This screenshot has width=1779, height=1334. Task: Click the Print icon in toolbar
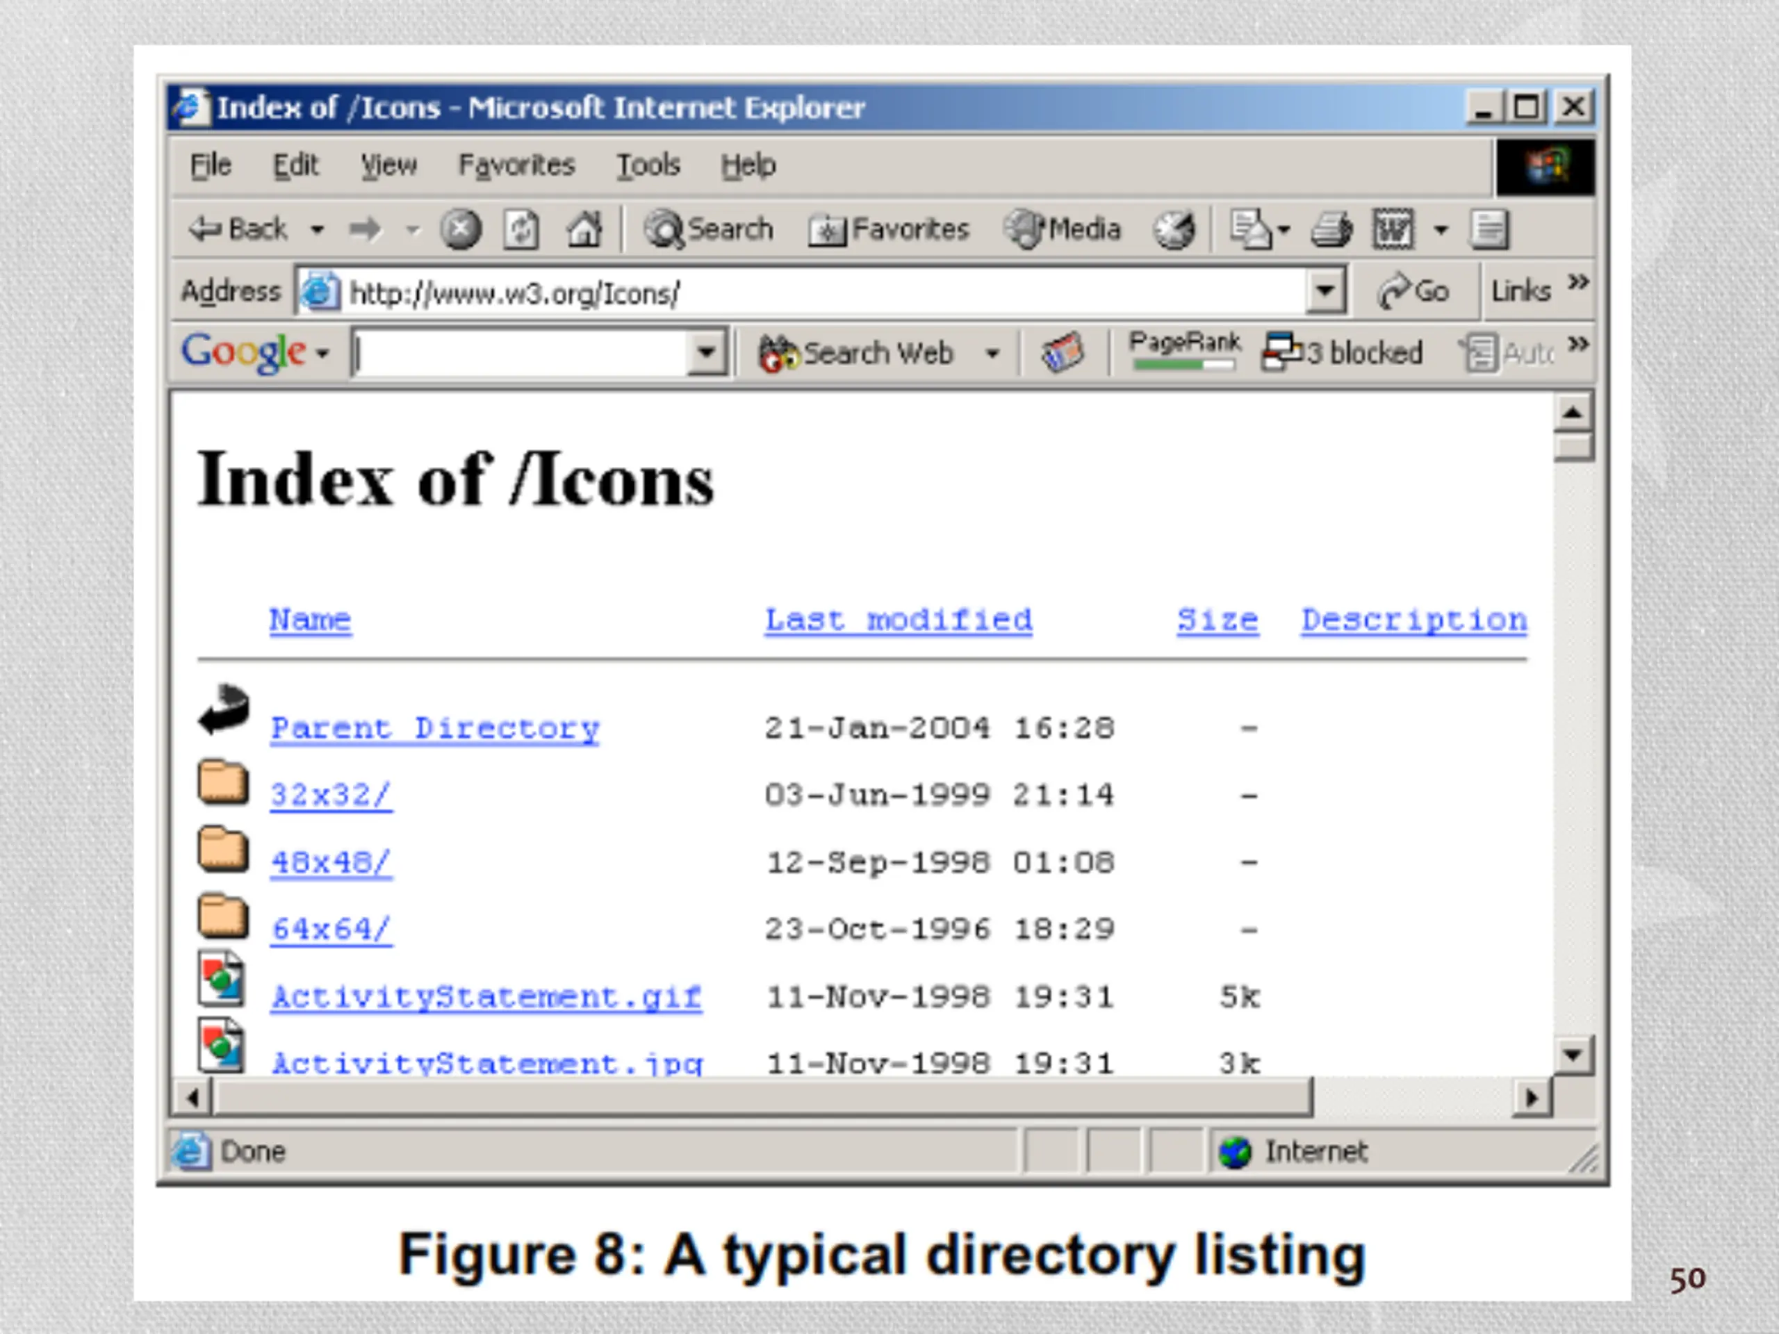tap(1332, 230)
